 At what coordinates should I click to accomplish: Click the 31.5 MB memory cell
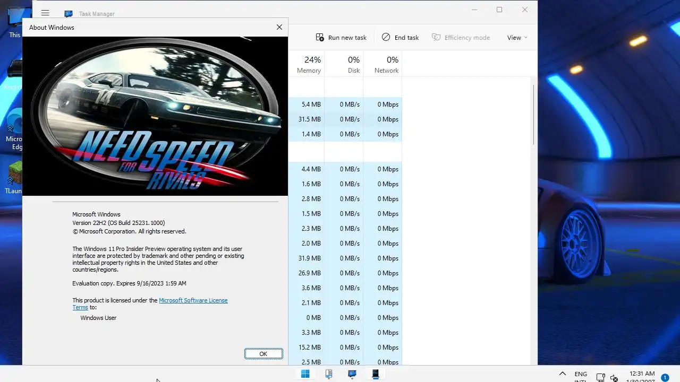pyautogui.click(x=307, y=119)
